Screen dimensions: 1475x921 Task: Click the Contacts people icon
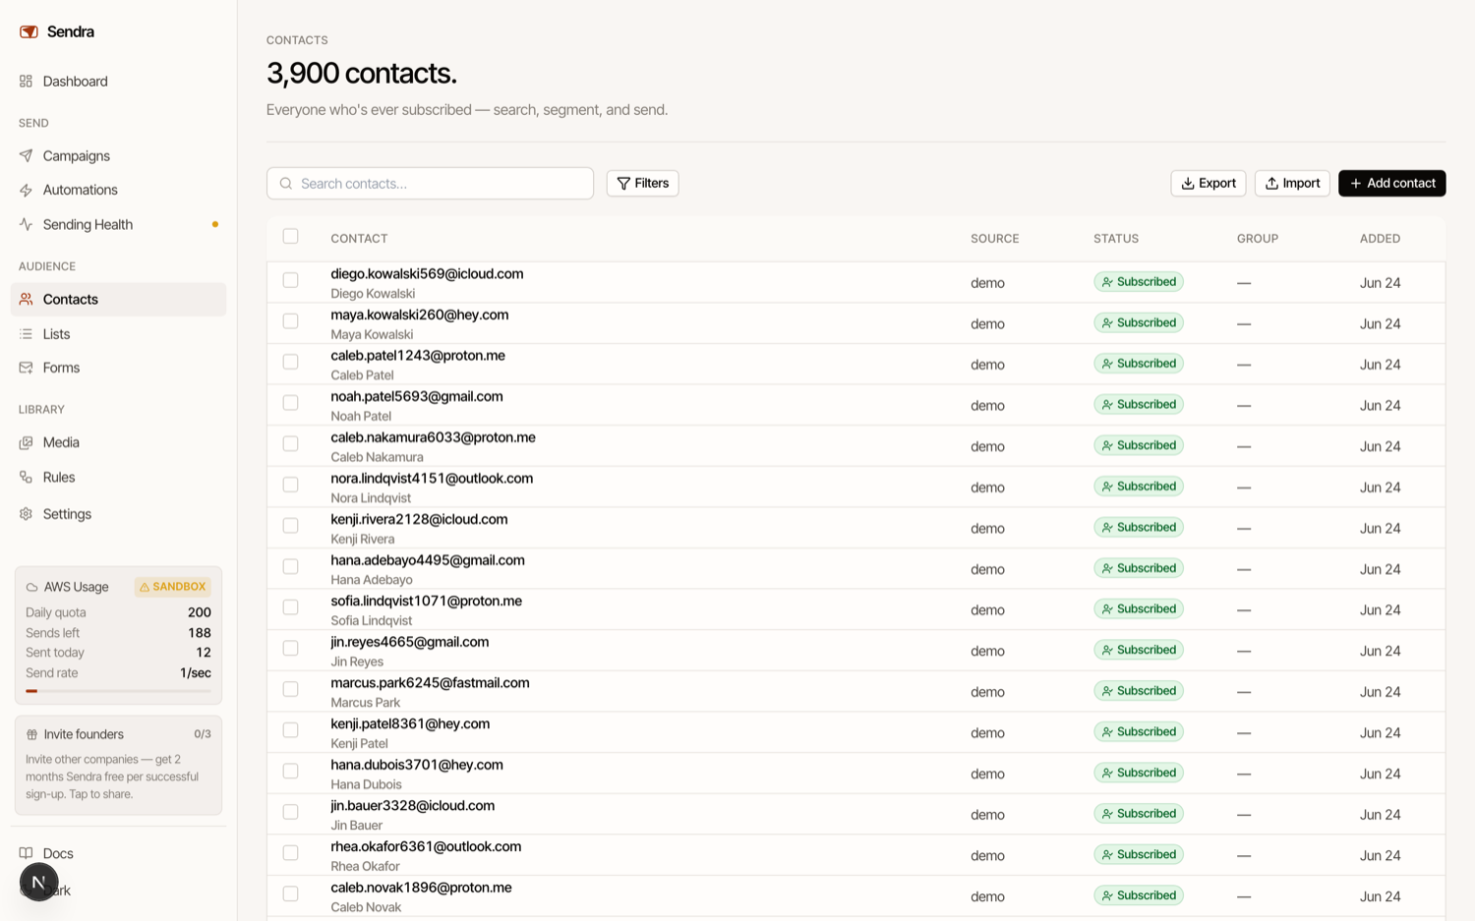26,299
